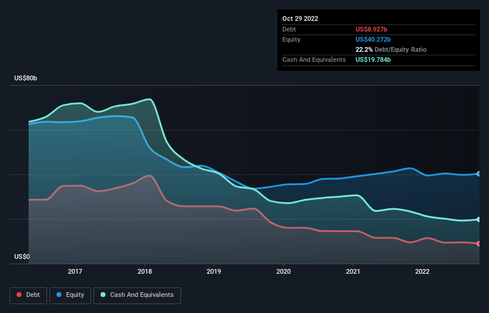Toggle the Debt series legend button
The height and width of the screenshot is (313, 489).
pyautogui.click(x=28, y=295)
